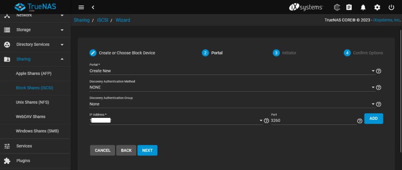Open the TrueCommand icon in header
Image resolution: width=402 pixels, height=170 pixels.
click(337, 7)
